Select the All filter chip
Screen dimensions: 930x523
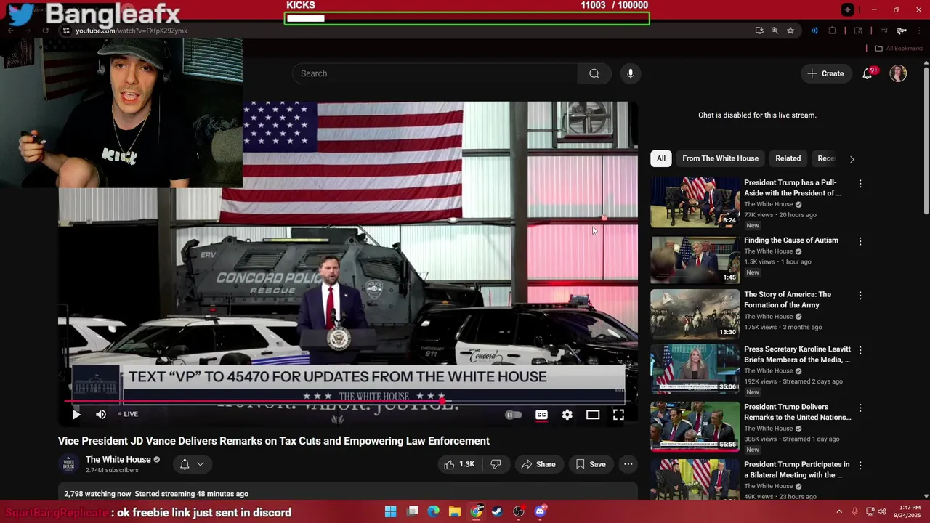(661, 158)
